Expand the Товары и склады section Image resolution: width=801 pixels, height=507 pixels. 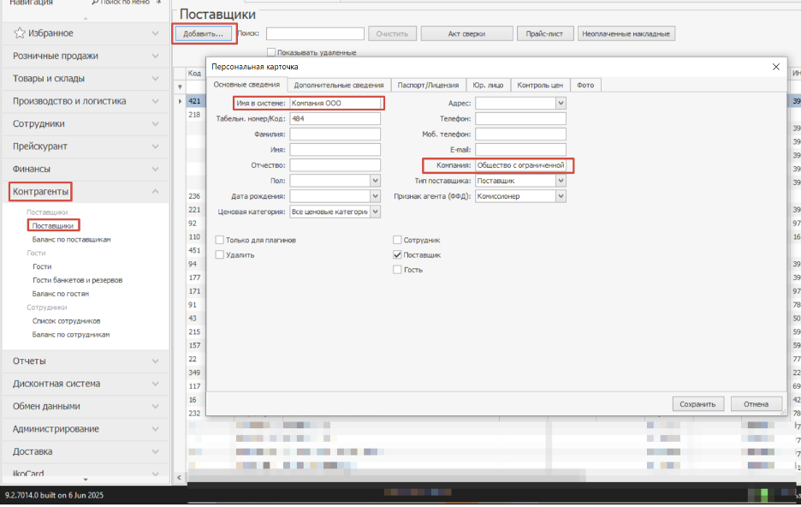(86, 79)
